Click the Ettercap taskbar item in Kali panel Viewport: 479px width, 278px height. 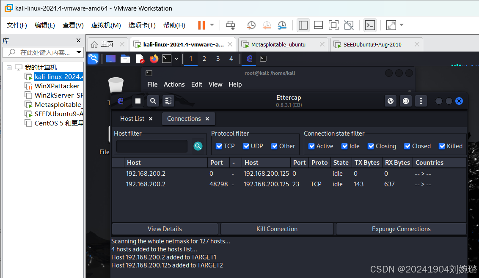point(249,59)
